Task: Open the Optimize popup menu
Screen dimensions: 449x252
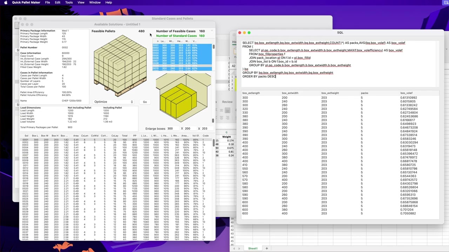Action: click(114, 102)
